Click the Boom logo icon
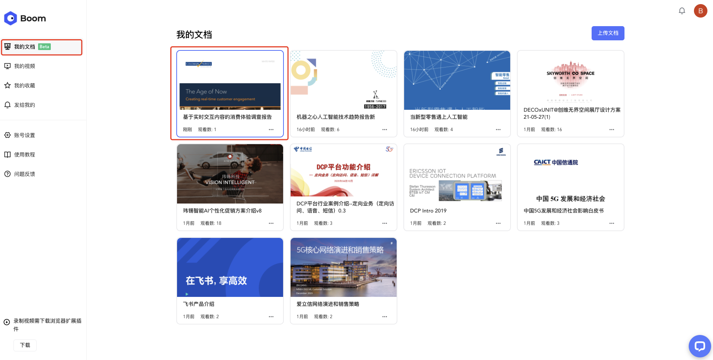The height and width of the screenshot is (360, 713). 10,18
